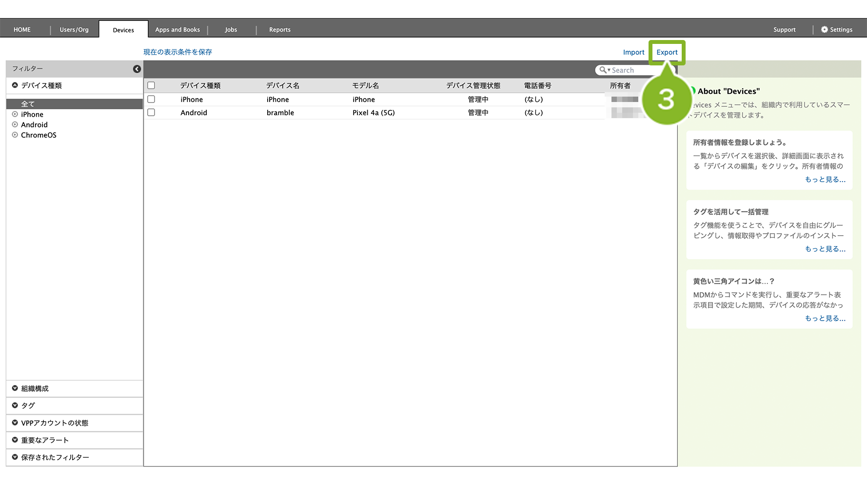Click the Export link

tap(667, 52)
